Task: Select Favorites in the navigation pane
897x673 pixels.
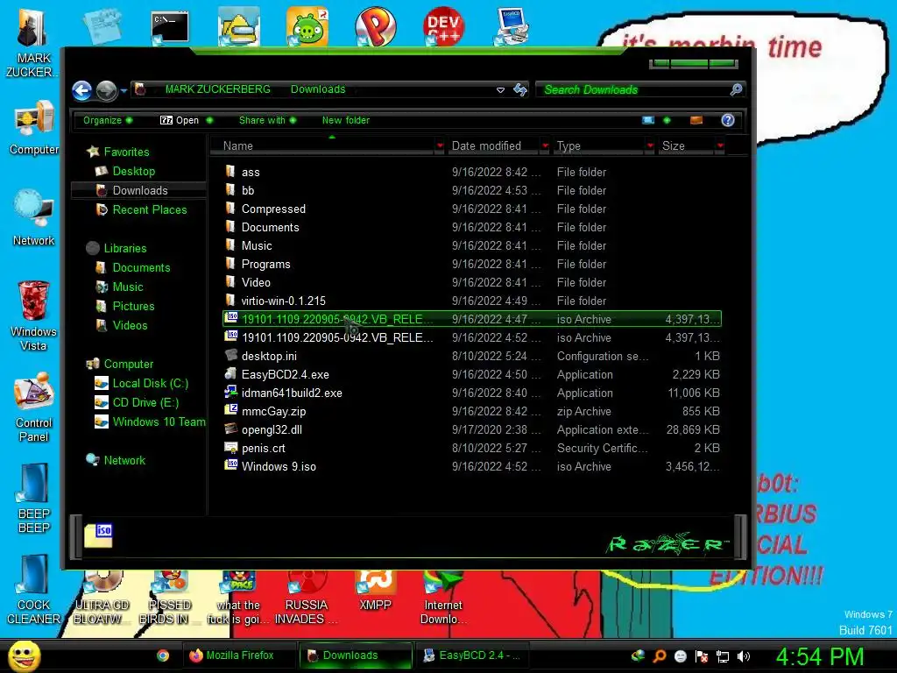Action: (x=118, y=152)
